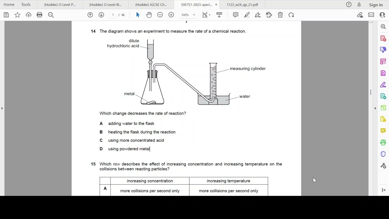Click the 'increasing concentration' table header

[x=150, y=181]
